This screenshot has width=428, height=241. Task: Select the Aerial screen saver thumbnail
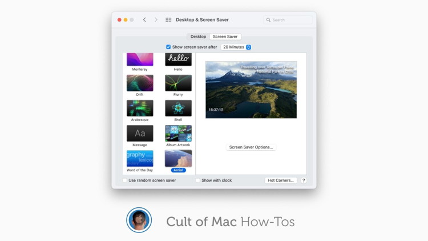click(178, 158)
